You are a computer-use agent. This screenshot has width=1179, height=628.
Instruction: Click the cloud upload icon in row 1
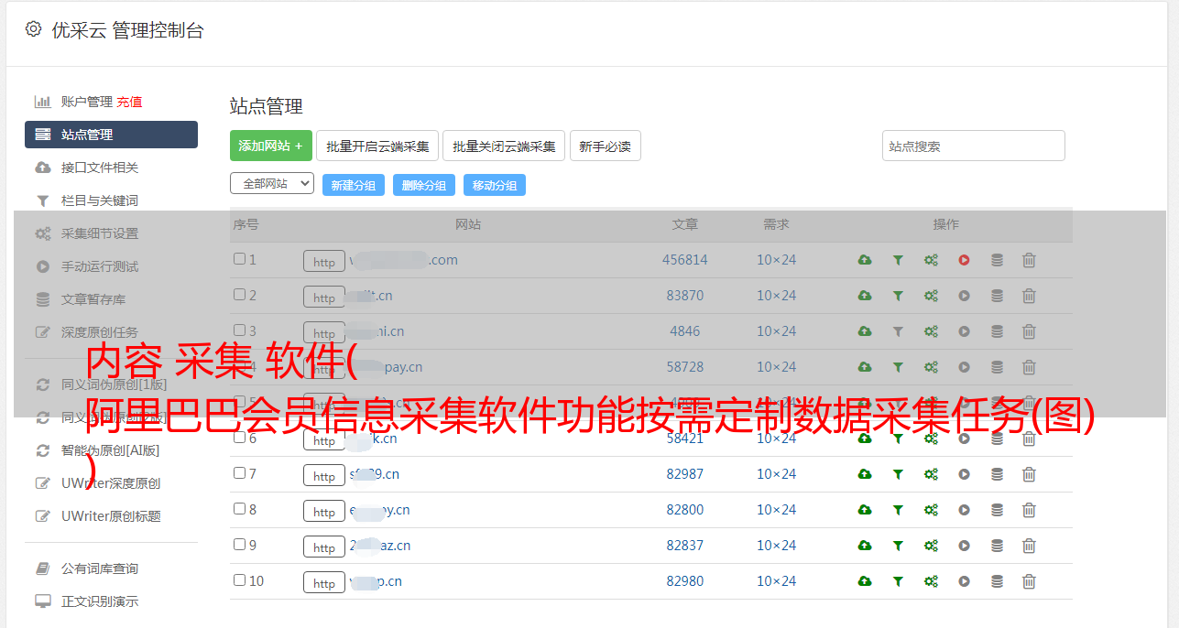coord(864,260)
